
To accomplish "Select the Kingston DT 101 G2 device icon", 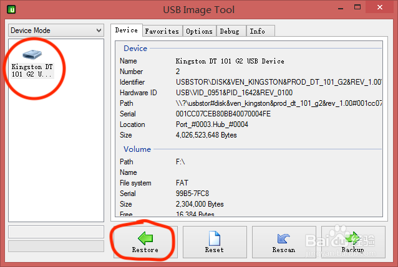I will coord(32,54).
